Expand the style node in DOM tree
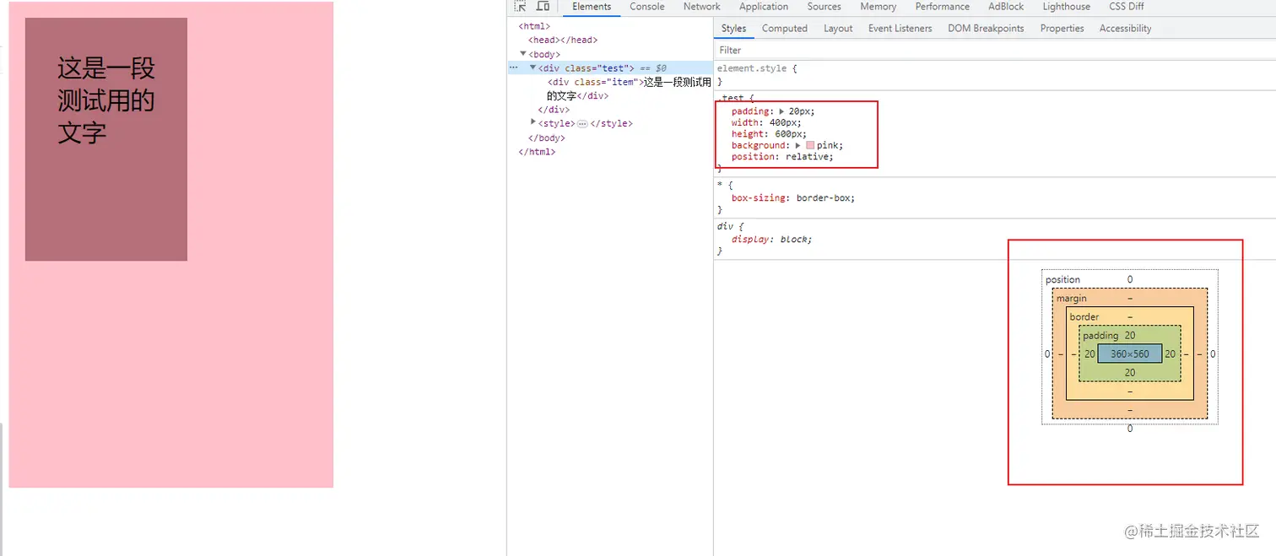The image size is (1276, 556). point(533,123)
